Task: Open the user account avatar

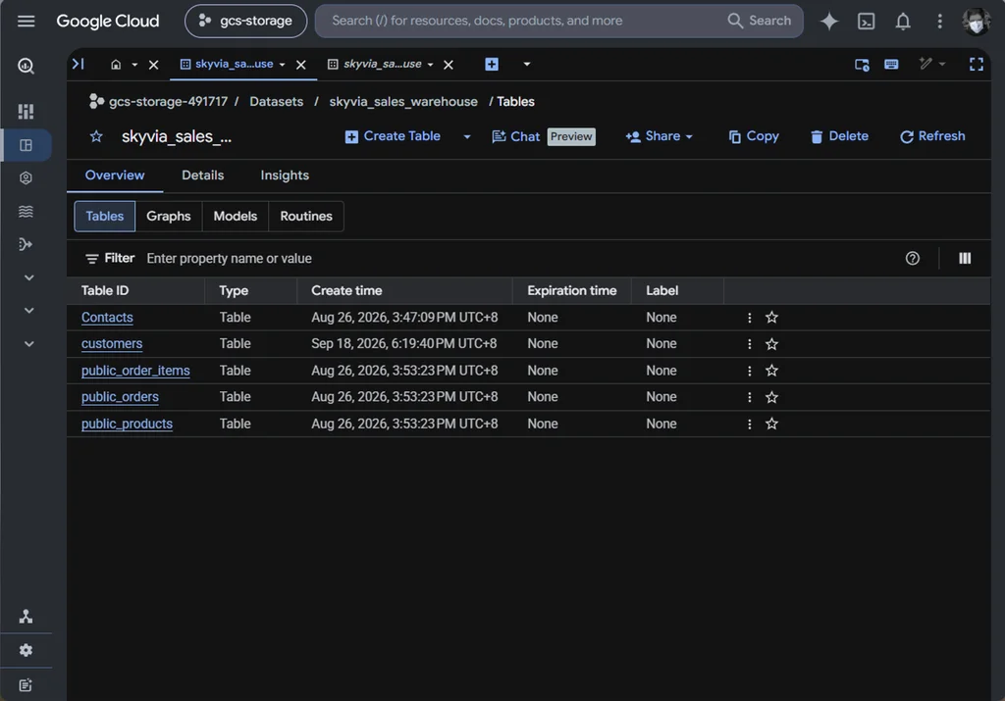Action: tap(977, 22)
